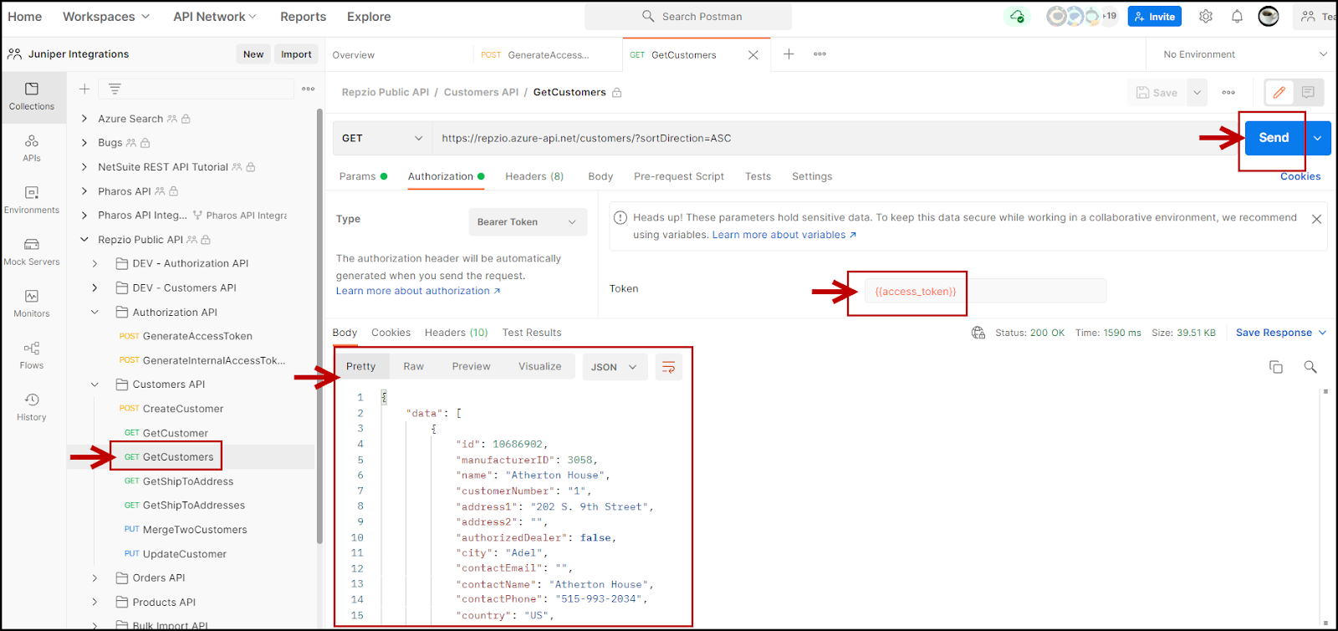Select the Visualize response view
This screenshot has height=631, width=1338.
point(539,367)
